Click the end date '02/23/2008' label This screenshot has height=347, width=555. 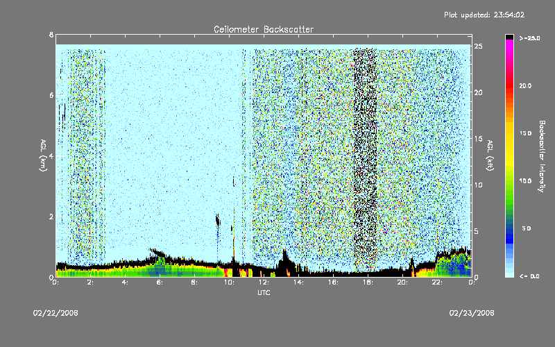pos(472,313)
